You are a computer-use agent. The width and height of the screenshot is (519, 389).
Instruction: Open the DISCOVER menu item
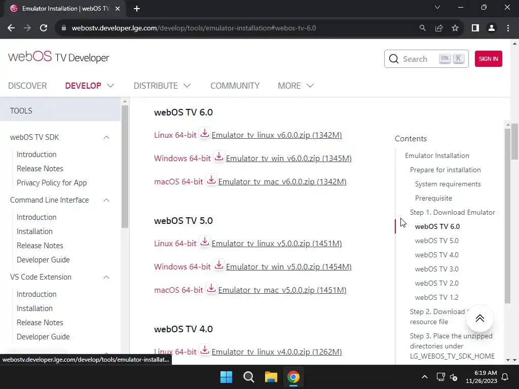27,86
